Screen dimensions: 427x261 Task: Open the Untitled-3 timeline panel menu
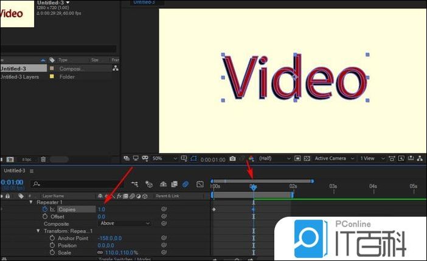[x=32, y=171]
